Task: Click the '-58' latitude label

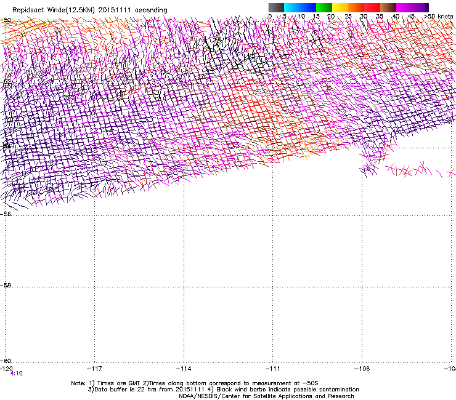Action: [6, 286]
